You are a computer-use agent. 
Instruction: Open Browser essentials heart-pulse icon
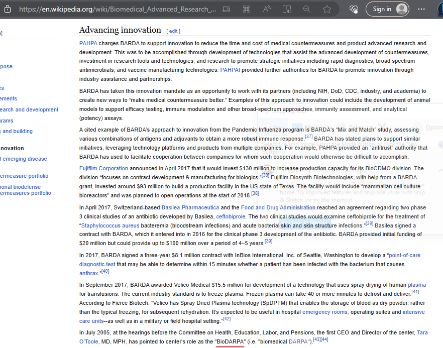(354, 9)
